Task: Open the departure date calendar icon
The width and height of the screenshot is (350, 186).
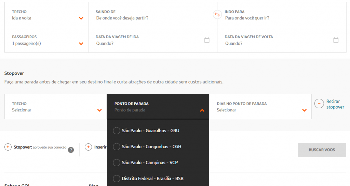Action: [x=207, y=40]
